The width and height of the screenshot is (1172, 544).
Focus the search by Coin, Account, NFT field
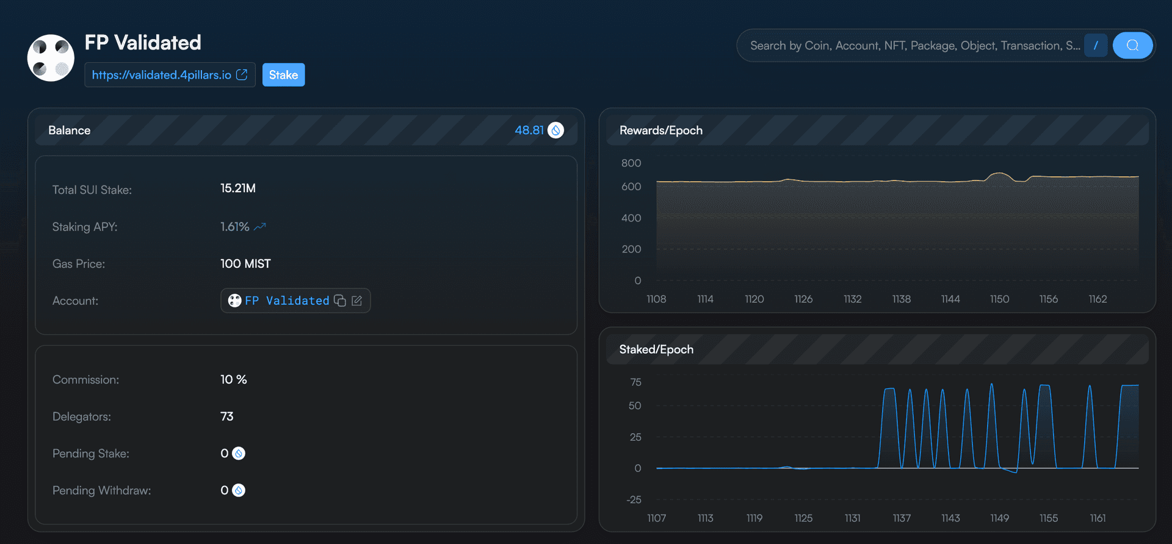point(914,46)
